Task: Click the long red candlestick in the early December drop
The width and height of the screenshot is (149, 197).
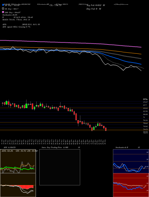Action: tap(76, 117)
